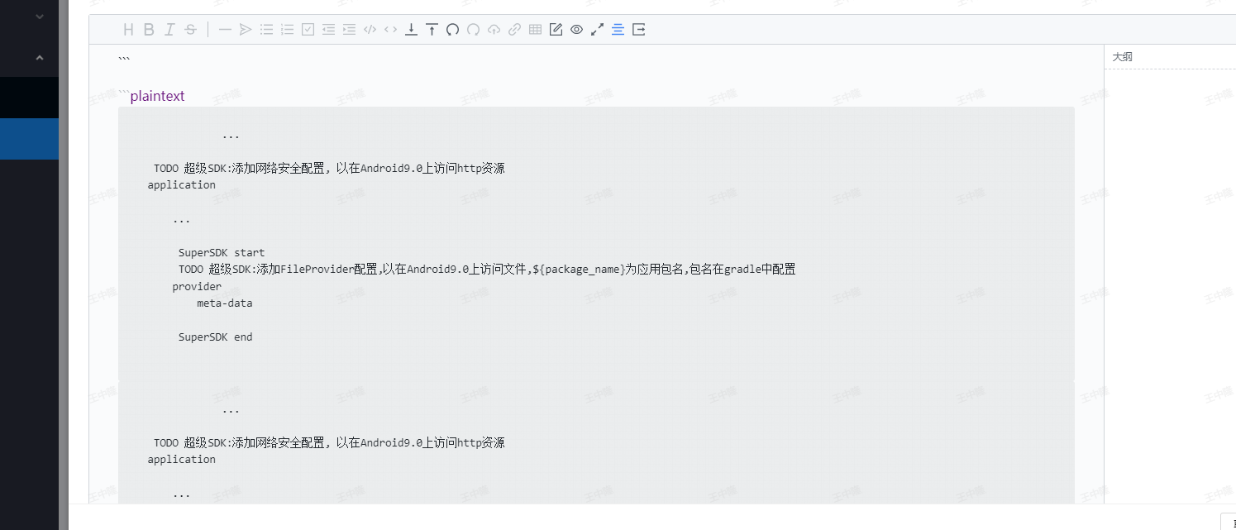This screenshot has width=1236, height=530.
Task: Outdent the current list item
Action: [x=328, y=30]
